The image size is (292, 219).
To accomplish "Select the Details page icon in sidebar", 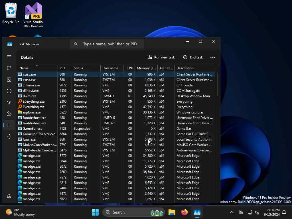I will pyautogui.click(x=9, y=125).
